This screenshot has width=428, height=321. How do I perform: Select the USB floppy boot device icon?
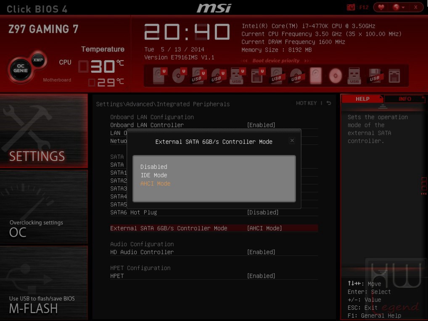pos(375,76)
